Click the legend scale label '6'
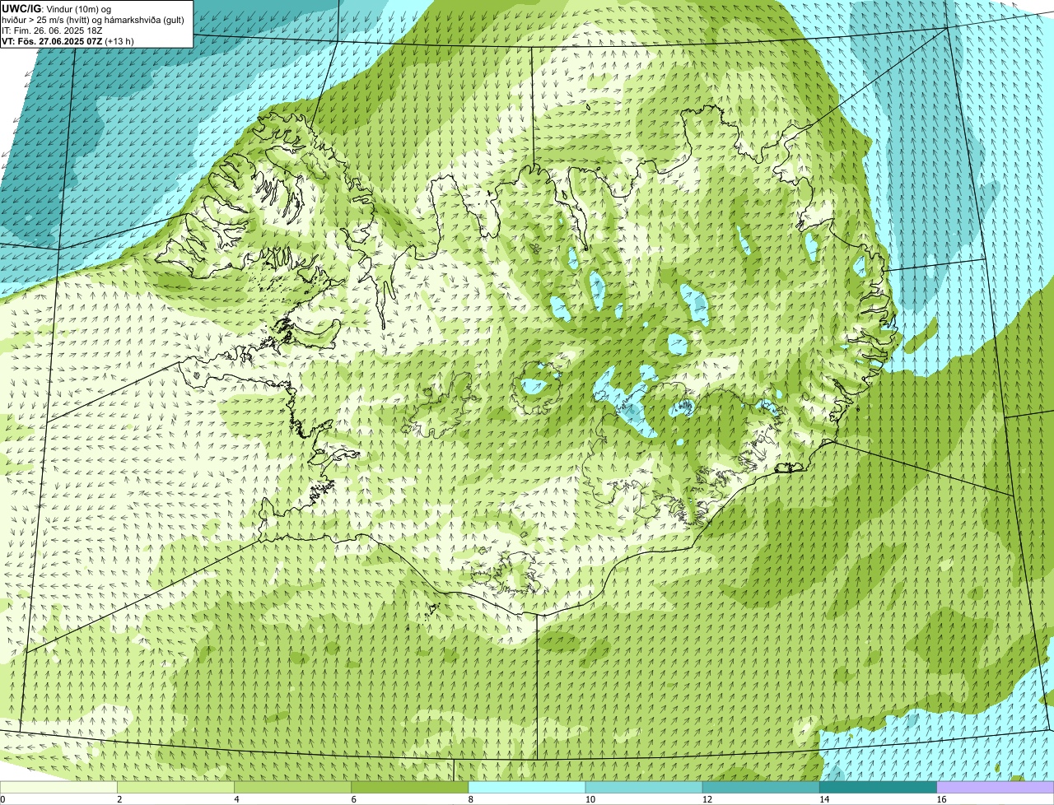This screenshot has height=805, width=1054. click(353, 799)
